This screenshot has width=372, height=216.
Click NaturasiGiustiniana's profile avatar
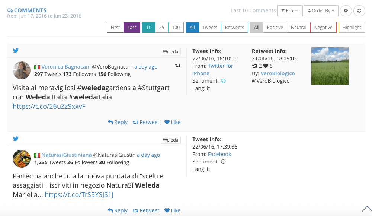click(x=22, y=159)
